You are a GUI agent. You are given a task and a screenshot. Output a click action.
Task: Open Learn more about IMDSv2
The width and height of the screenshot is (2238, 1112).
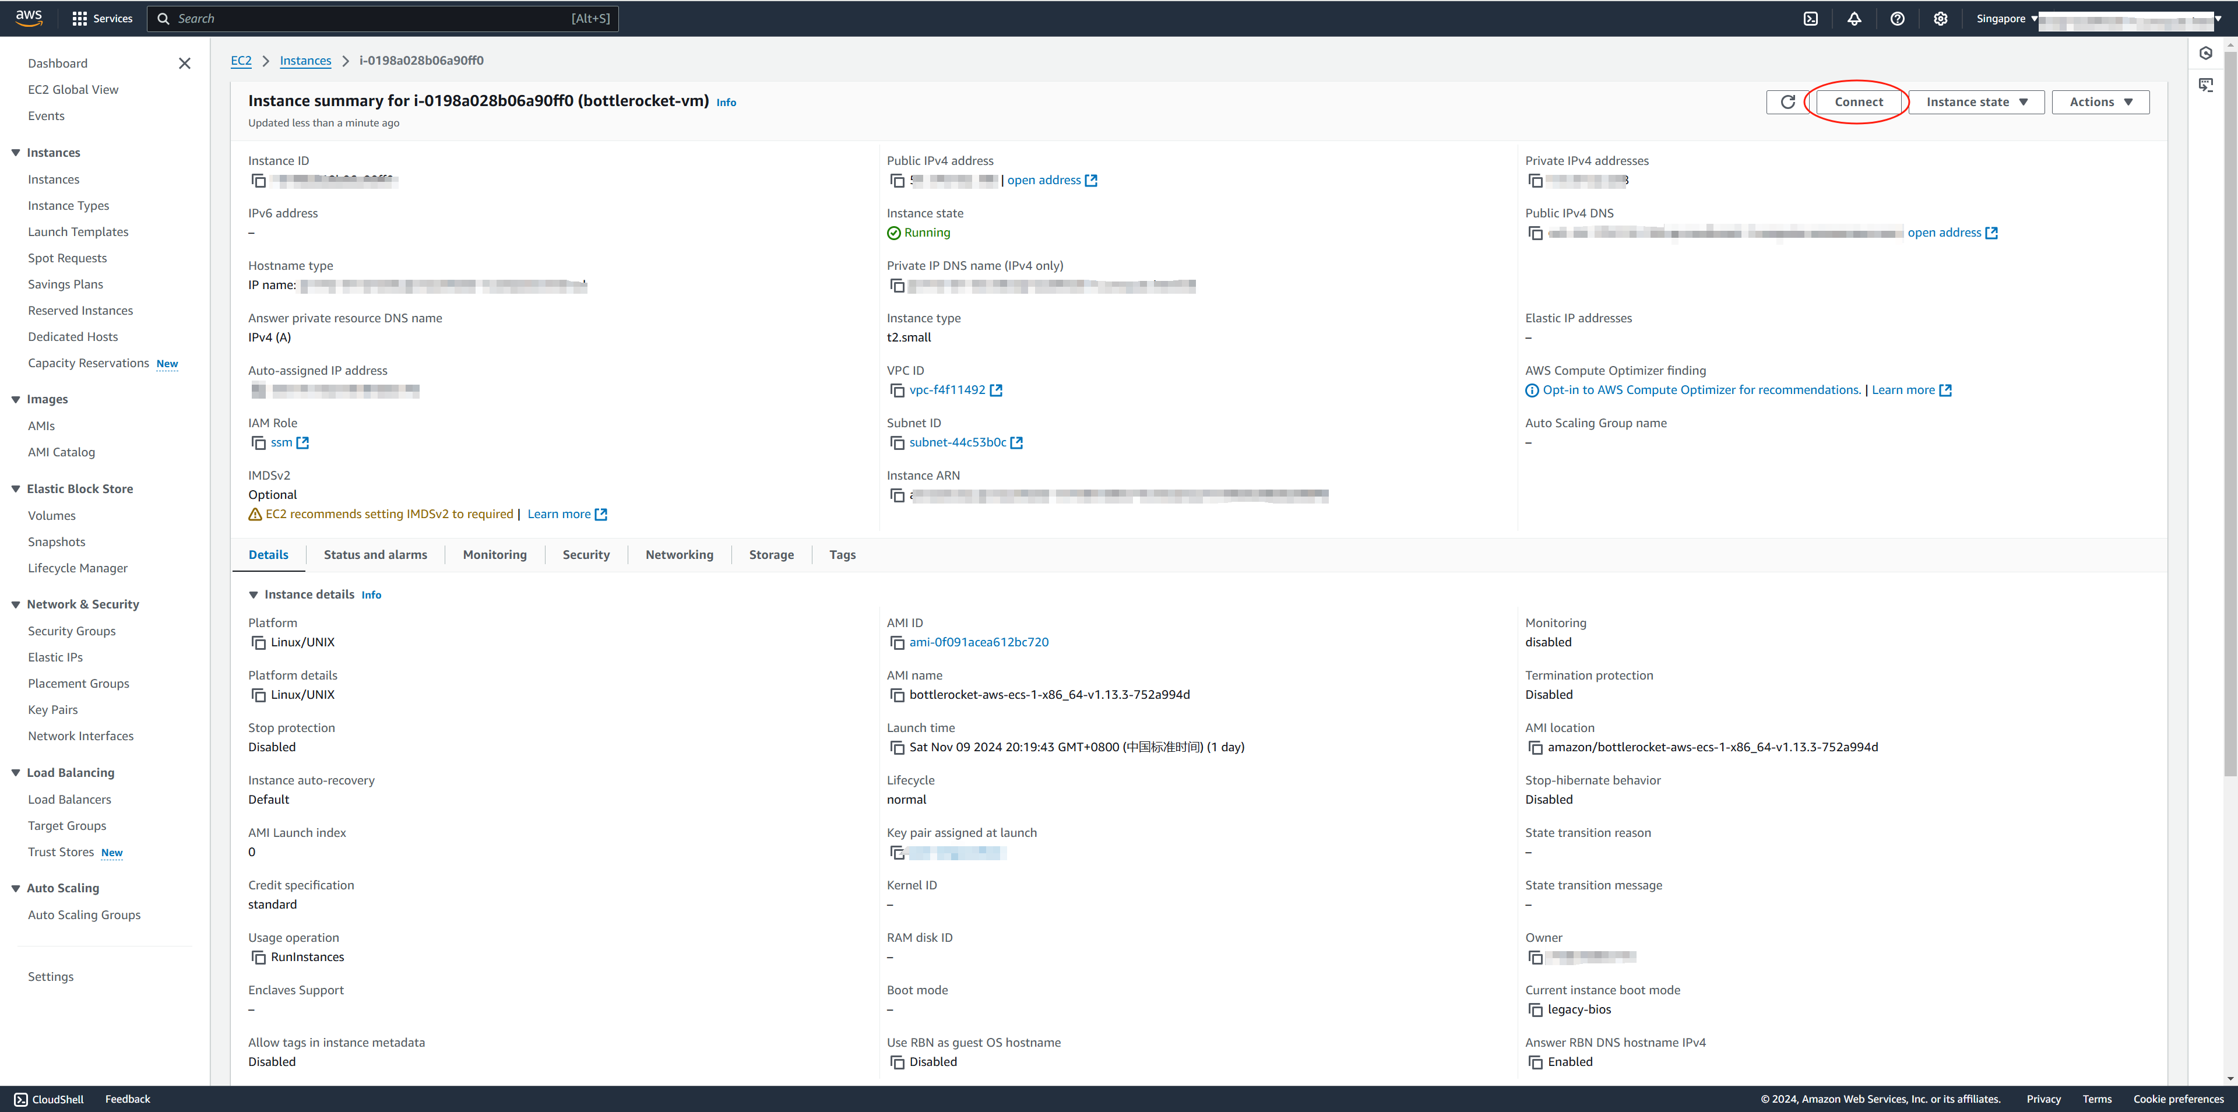[x=566, y=514]
